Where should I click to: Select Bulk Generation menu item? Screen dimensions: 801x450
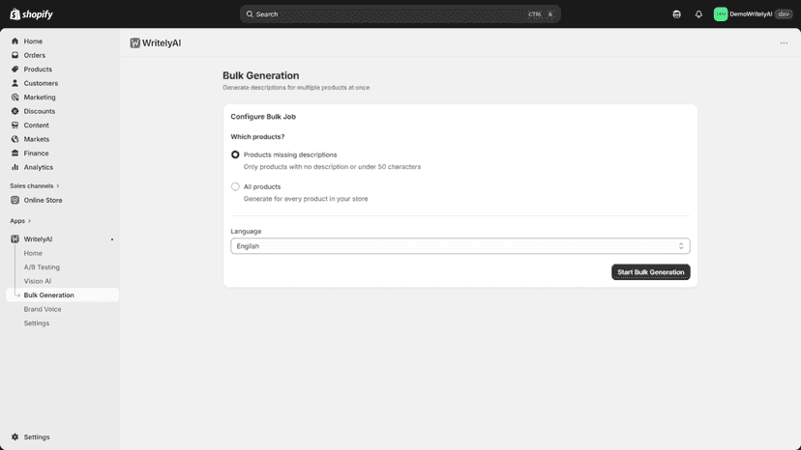click(62, 295)
